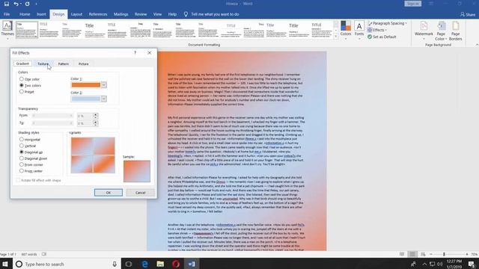This screenshot has width=479, height=269.
Task: Open the Themes gallery button
Action: tap(7, 30)
